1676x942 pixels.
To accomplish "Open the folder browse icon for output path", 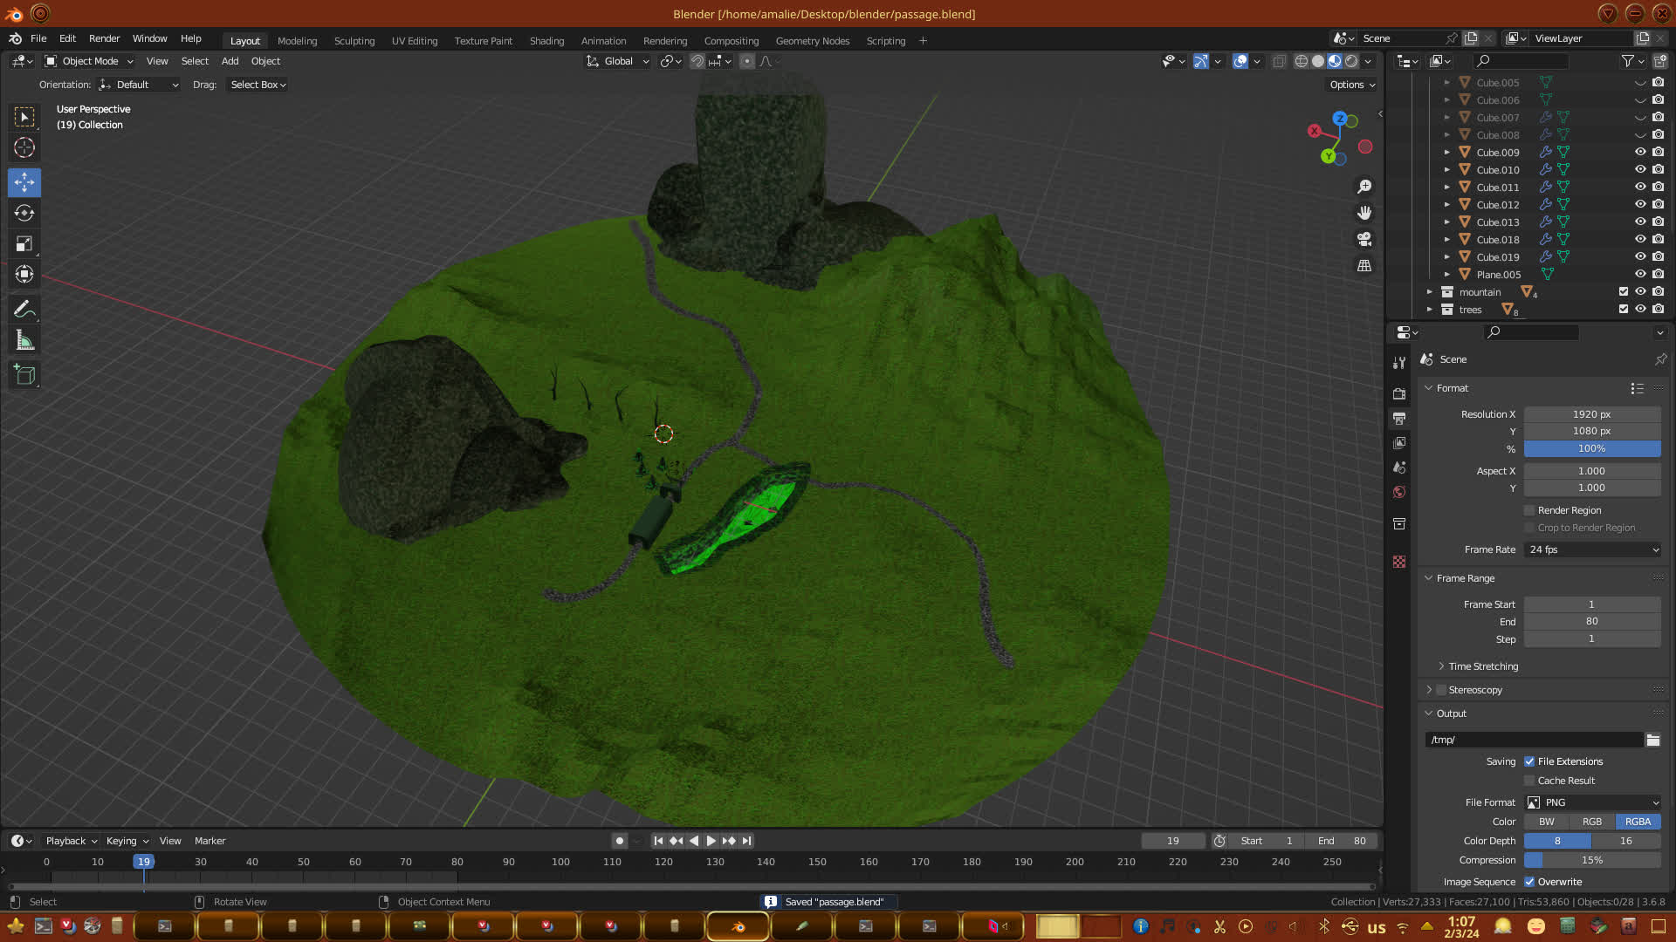I will 1652,740.
